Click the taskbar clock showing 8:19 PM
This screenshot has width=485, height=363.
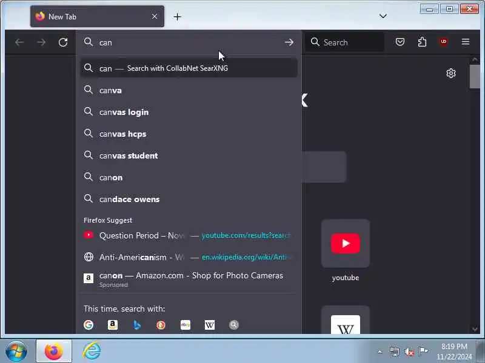[x=454, y=352]
